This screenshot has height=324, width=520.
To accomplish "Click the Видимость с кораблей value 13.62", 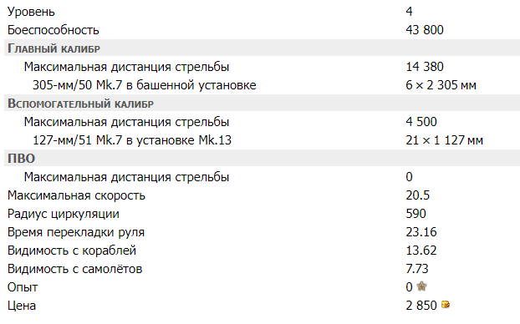I will (421, 251).
